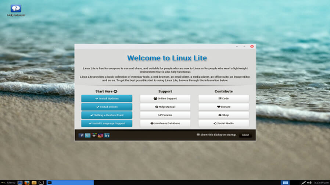The width and height of the screenshot is (330, 185).
Task: Click Install Updates button
Action: pyautogui.click(x=107, y=99)
